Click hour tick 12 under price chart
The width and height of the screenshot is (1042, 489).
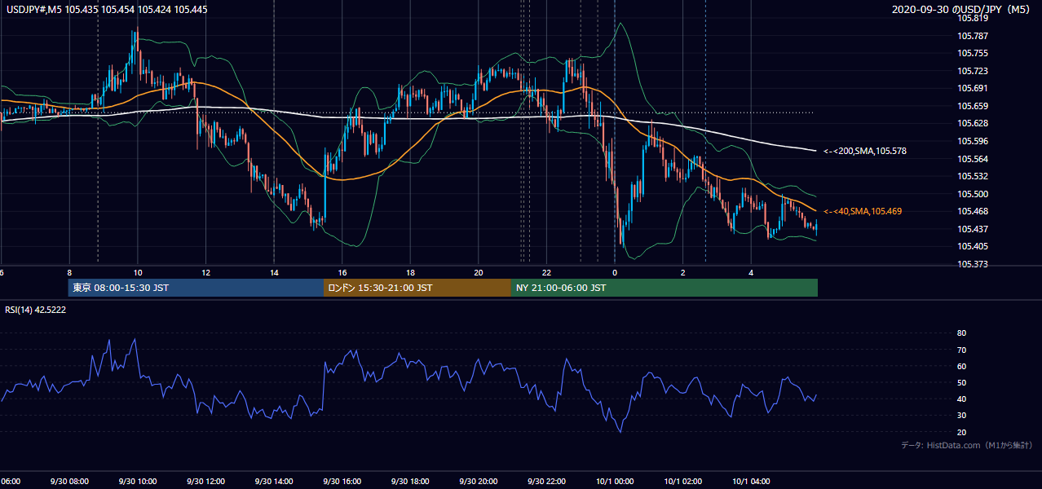pyautogui.click(x=205, y=273)
